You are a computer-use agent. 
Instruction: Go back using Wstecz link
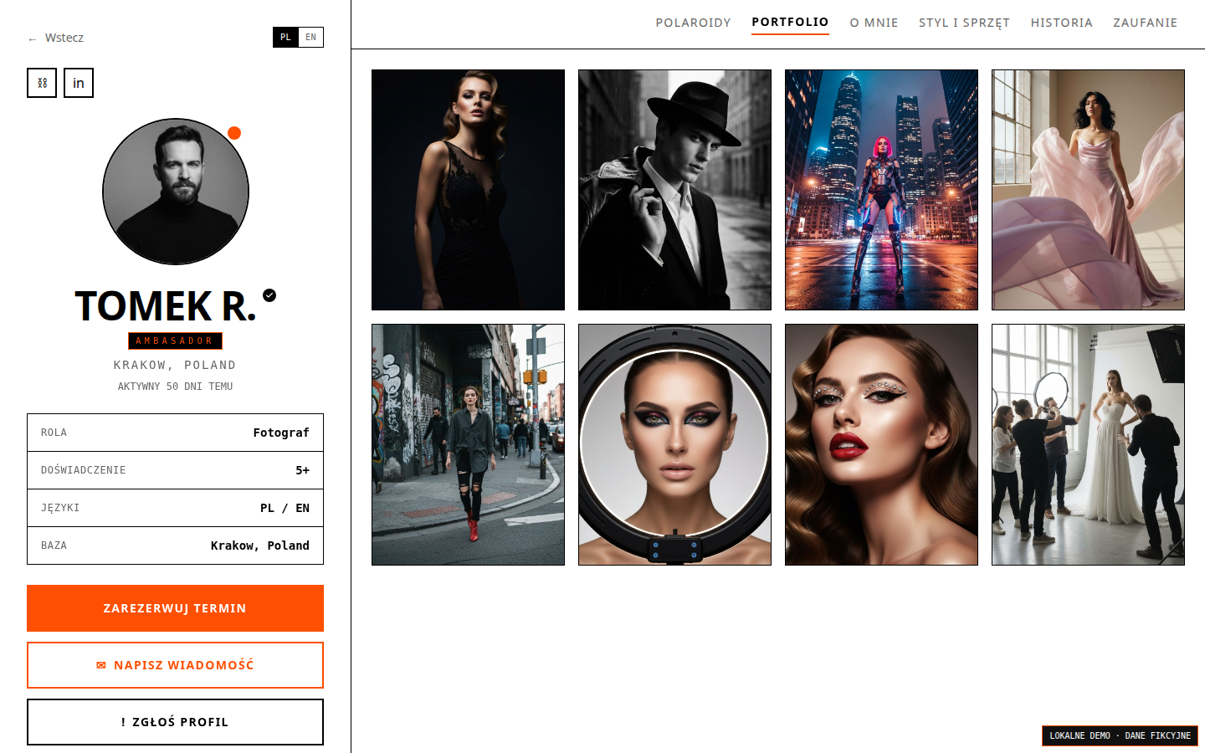tap(55, 38)
